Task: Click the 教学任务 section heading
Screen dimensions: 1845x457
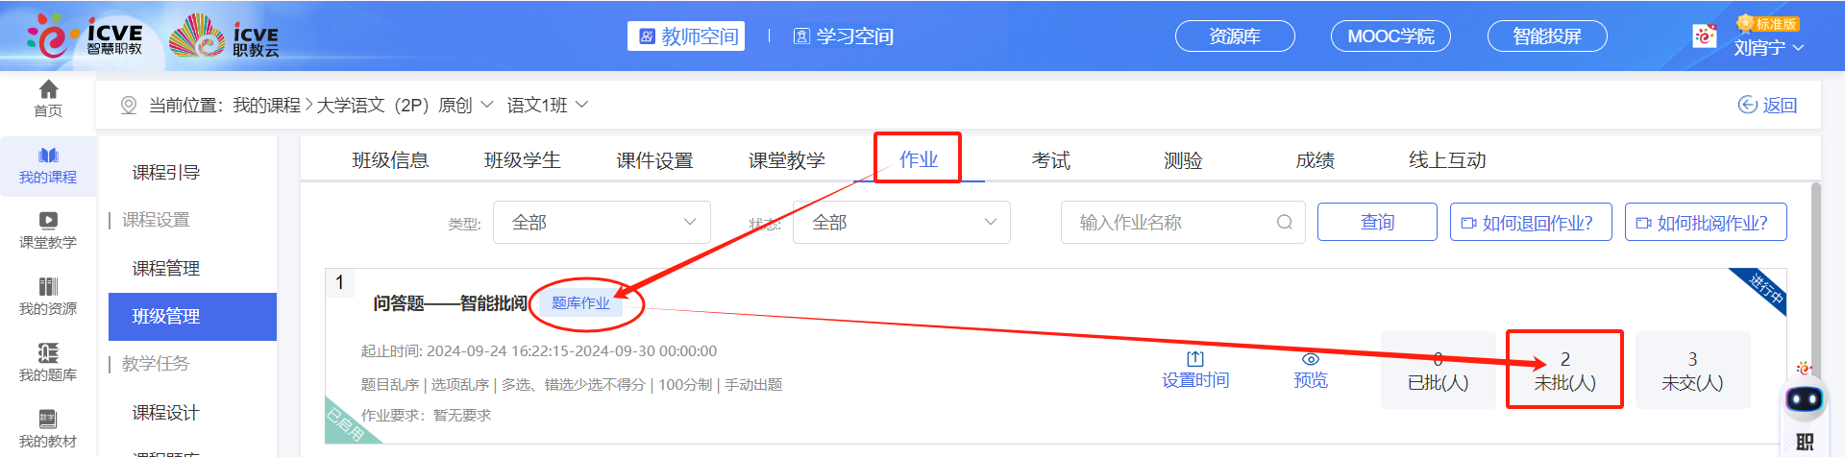Action: (x=156, y=363)
